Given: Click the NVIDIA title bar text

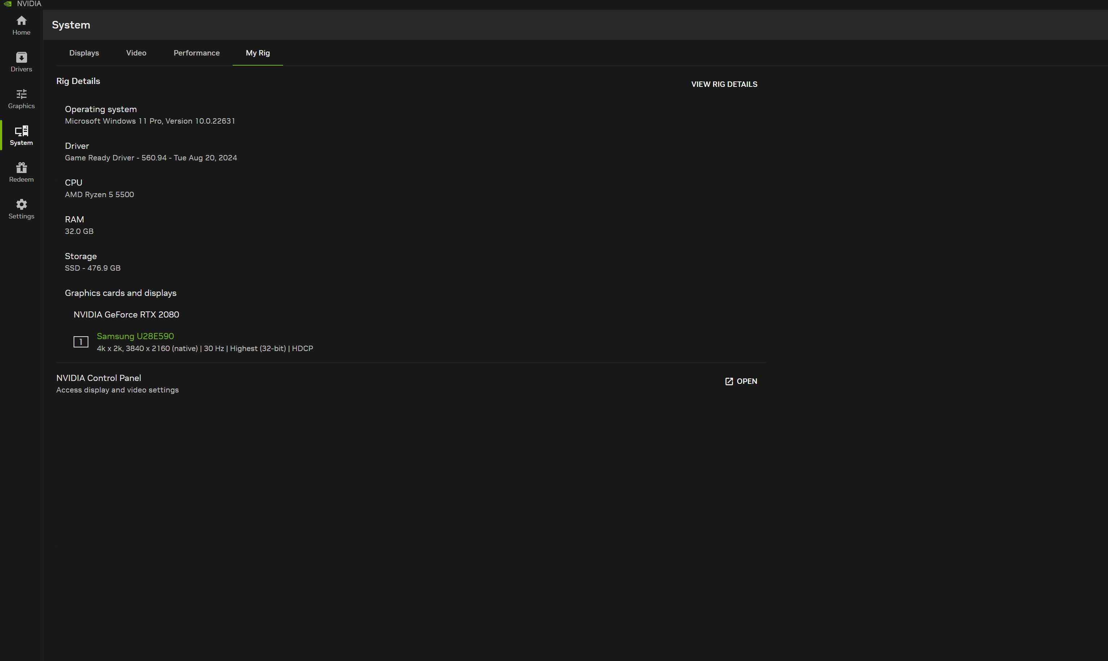Looking at the screenshot, I should coord(29,4).
